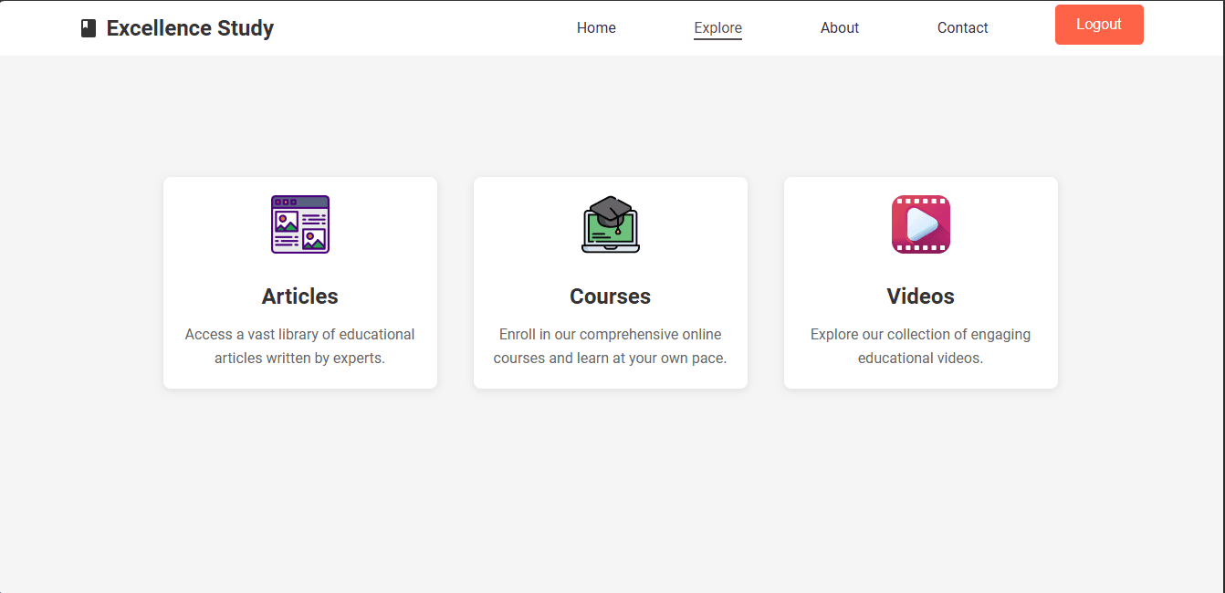1225x593 pixels.
Task: Click the Articles heading
Action: (300, 296)
